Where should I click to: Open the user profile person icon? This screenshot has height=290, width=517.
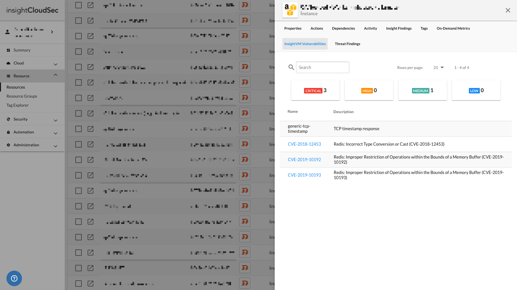point(7,32)
